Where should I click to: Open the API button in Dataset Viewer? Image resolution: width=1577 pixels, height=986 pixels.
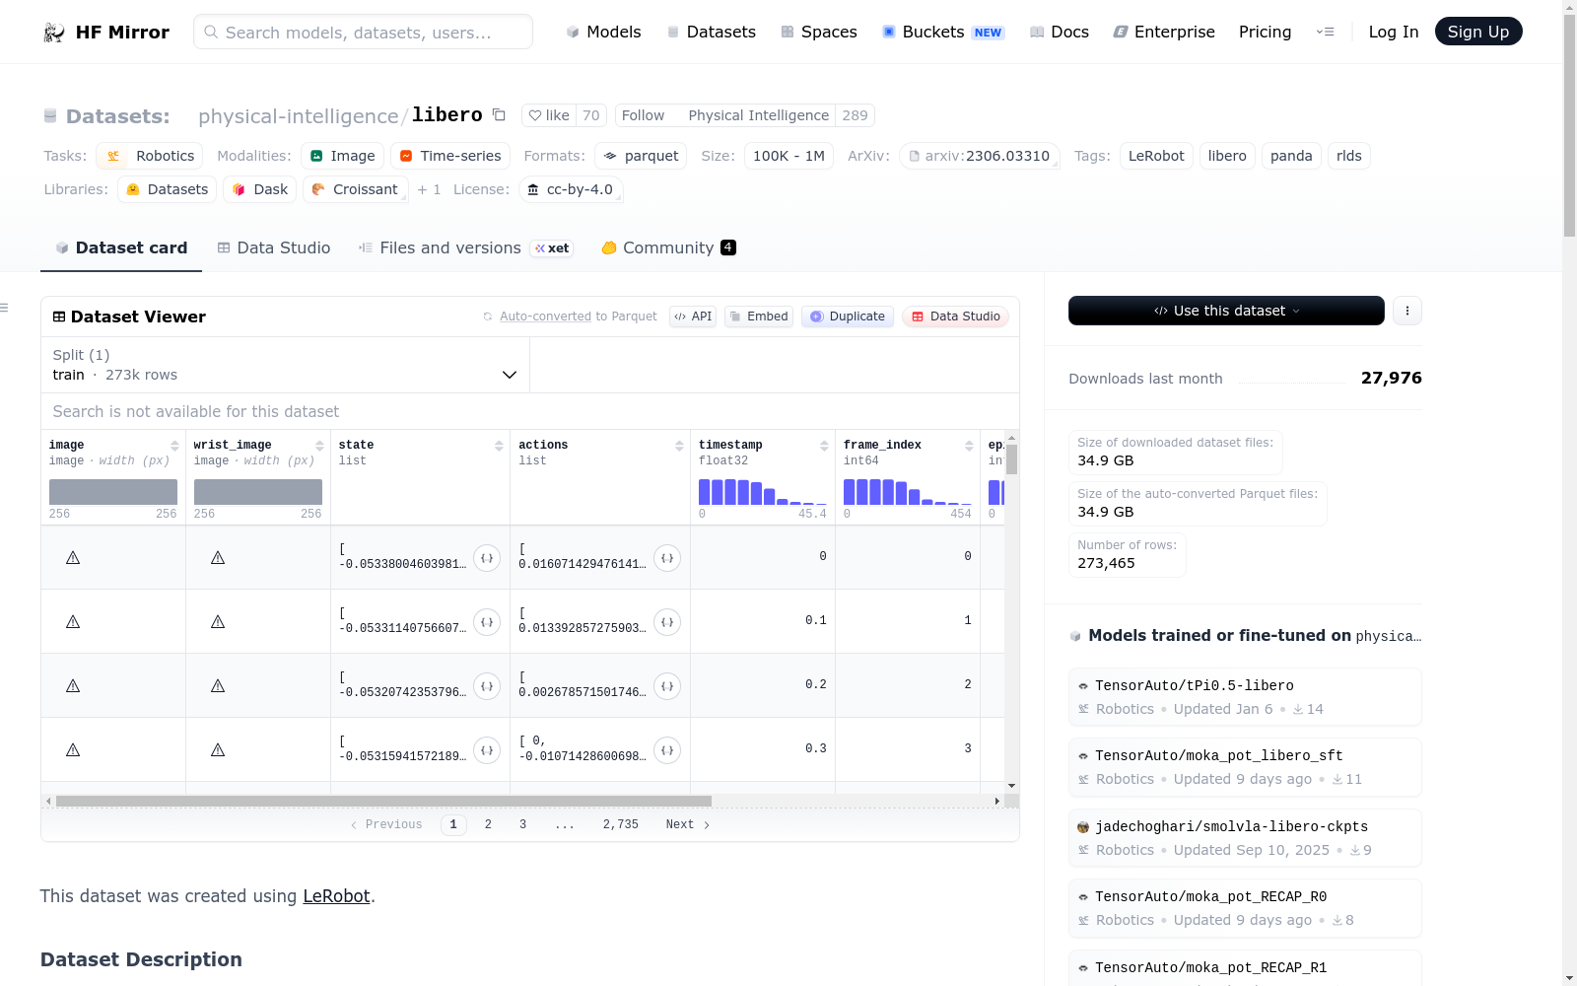coord(693,317)
